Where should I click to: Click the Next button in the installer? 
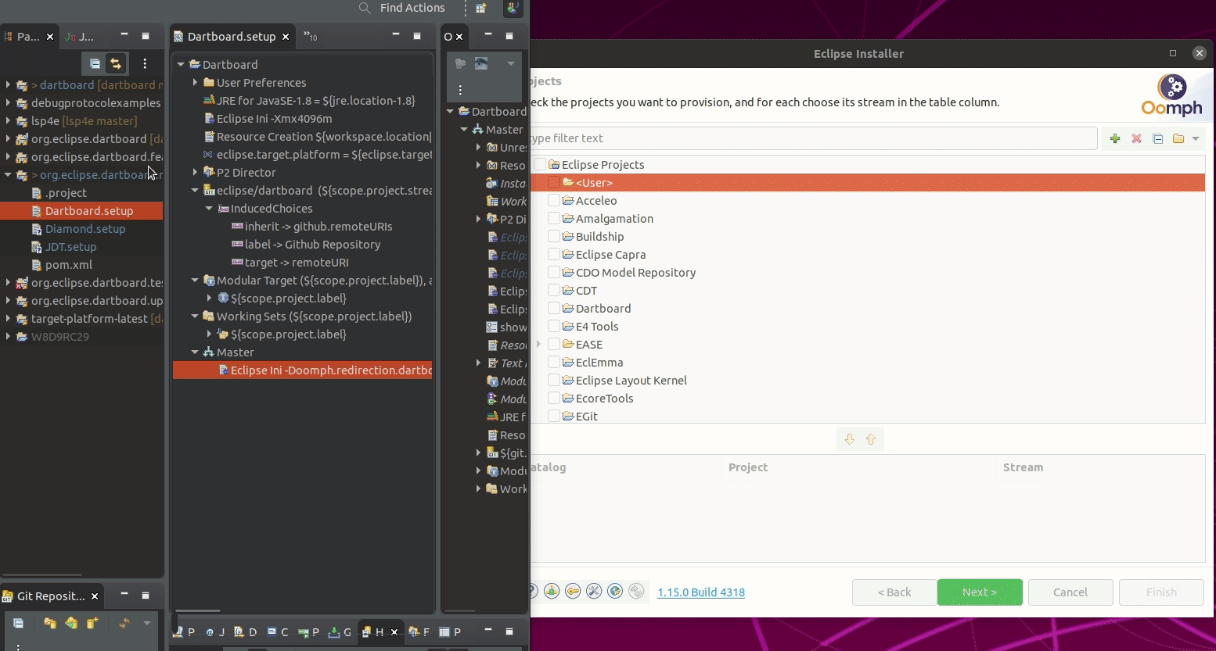(x=980, y=592)
